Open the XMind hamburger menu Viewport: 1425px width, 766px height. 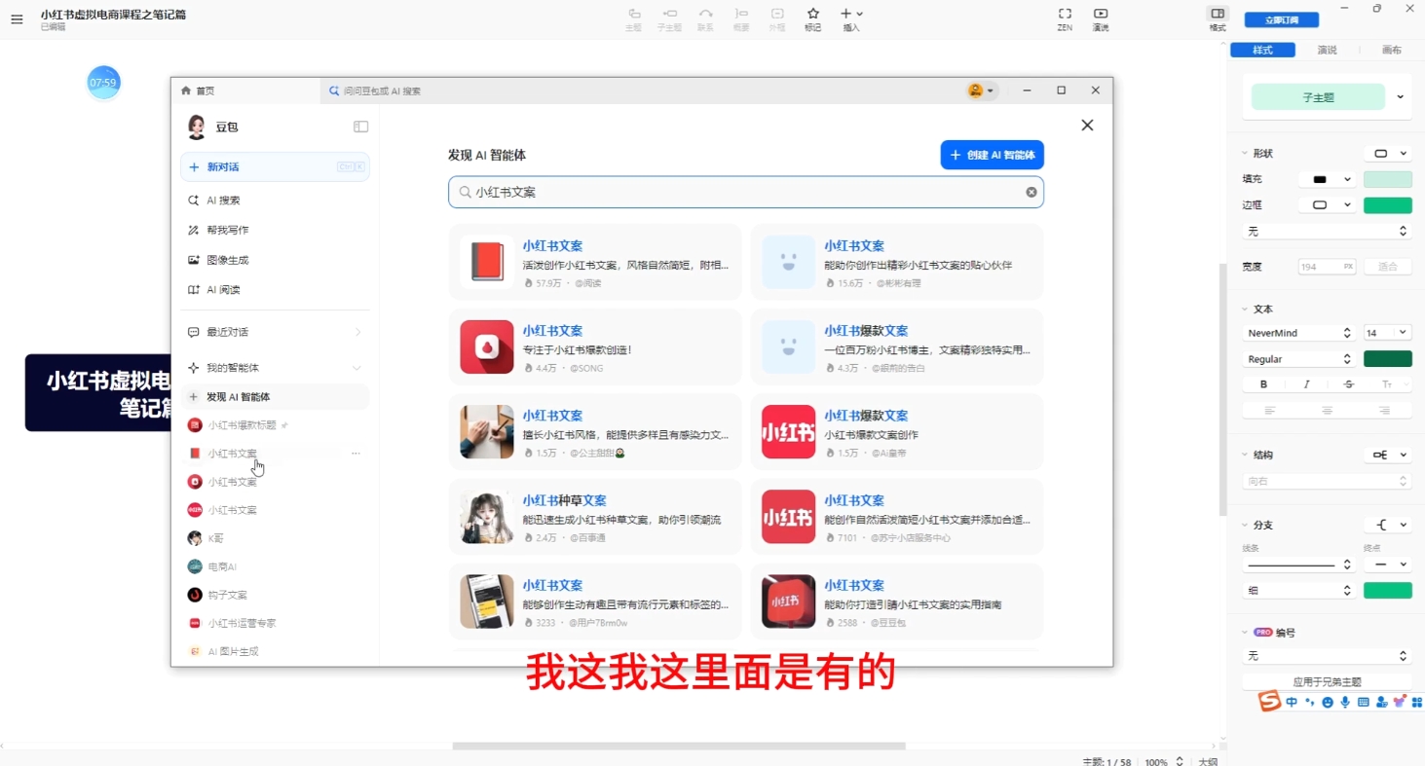[x=17, y=19]
